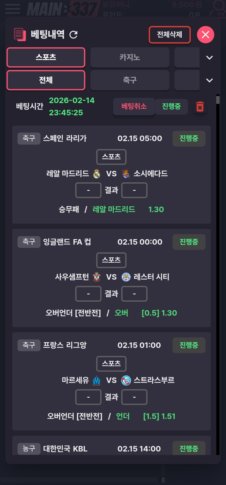Select the 스포츠 tab
This screenshot has height=485, width=226.
[x=46, y=57]
